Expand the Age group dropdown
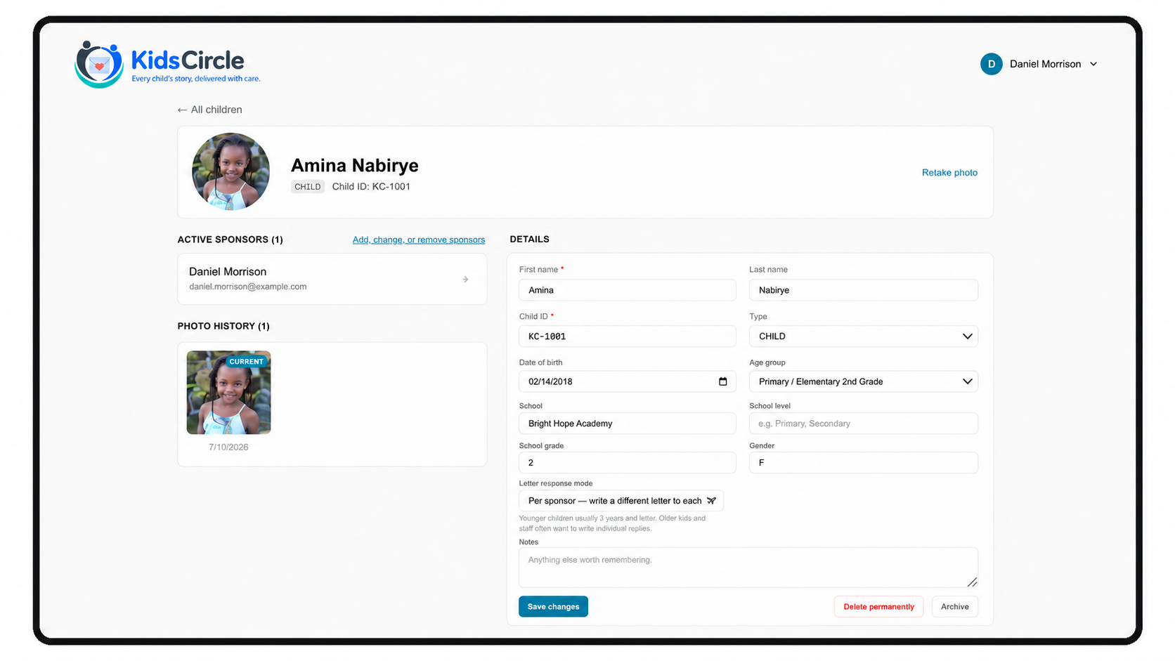Viewport: 1175px width, 661px height. 863,381
